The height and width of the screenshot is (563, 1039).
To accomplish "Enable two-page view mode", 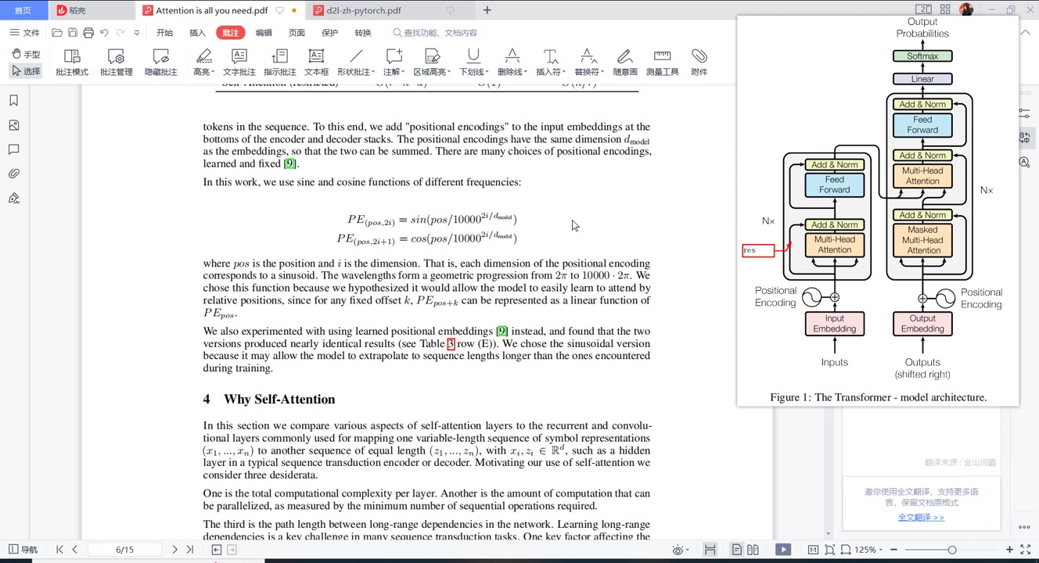I will coord(753,550).
